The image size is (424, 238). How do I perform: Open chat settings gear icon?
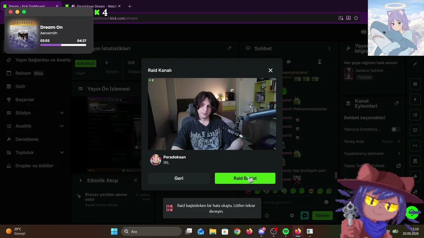click(x=292, y=216)
